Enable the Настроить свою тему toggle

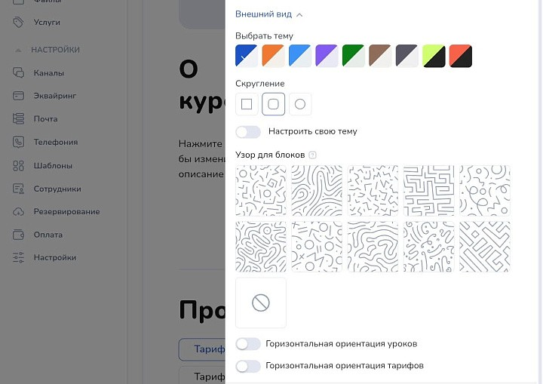pyautogui.click(x=248, y=132)
